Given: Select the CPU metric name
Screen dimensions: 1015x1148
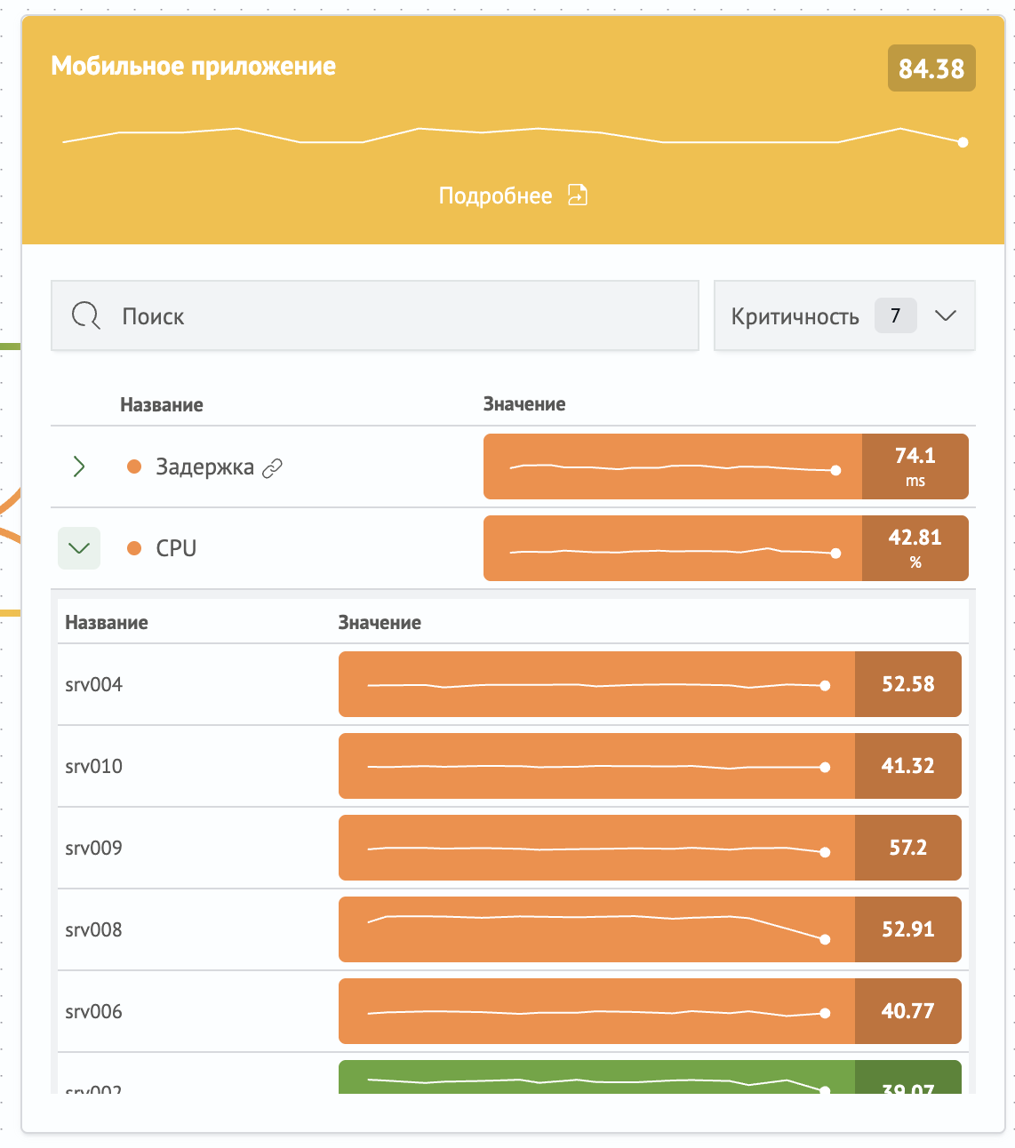Looking at the screenshot, I should pyautogui.click(x=176, y=548).
